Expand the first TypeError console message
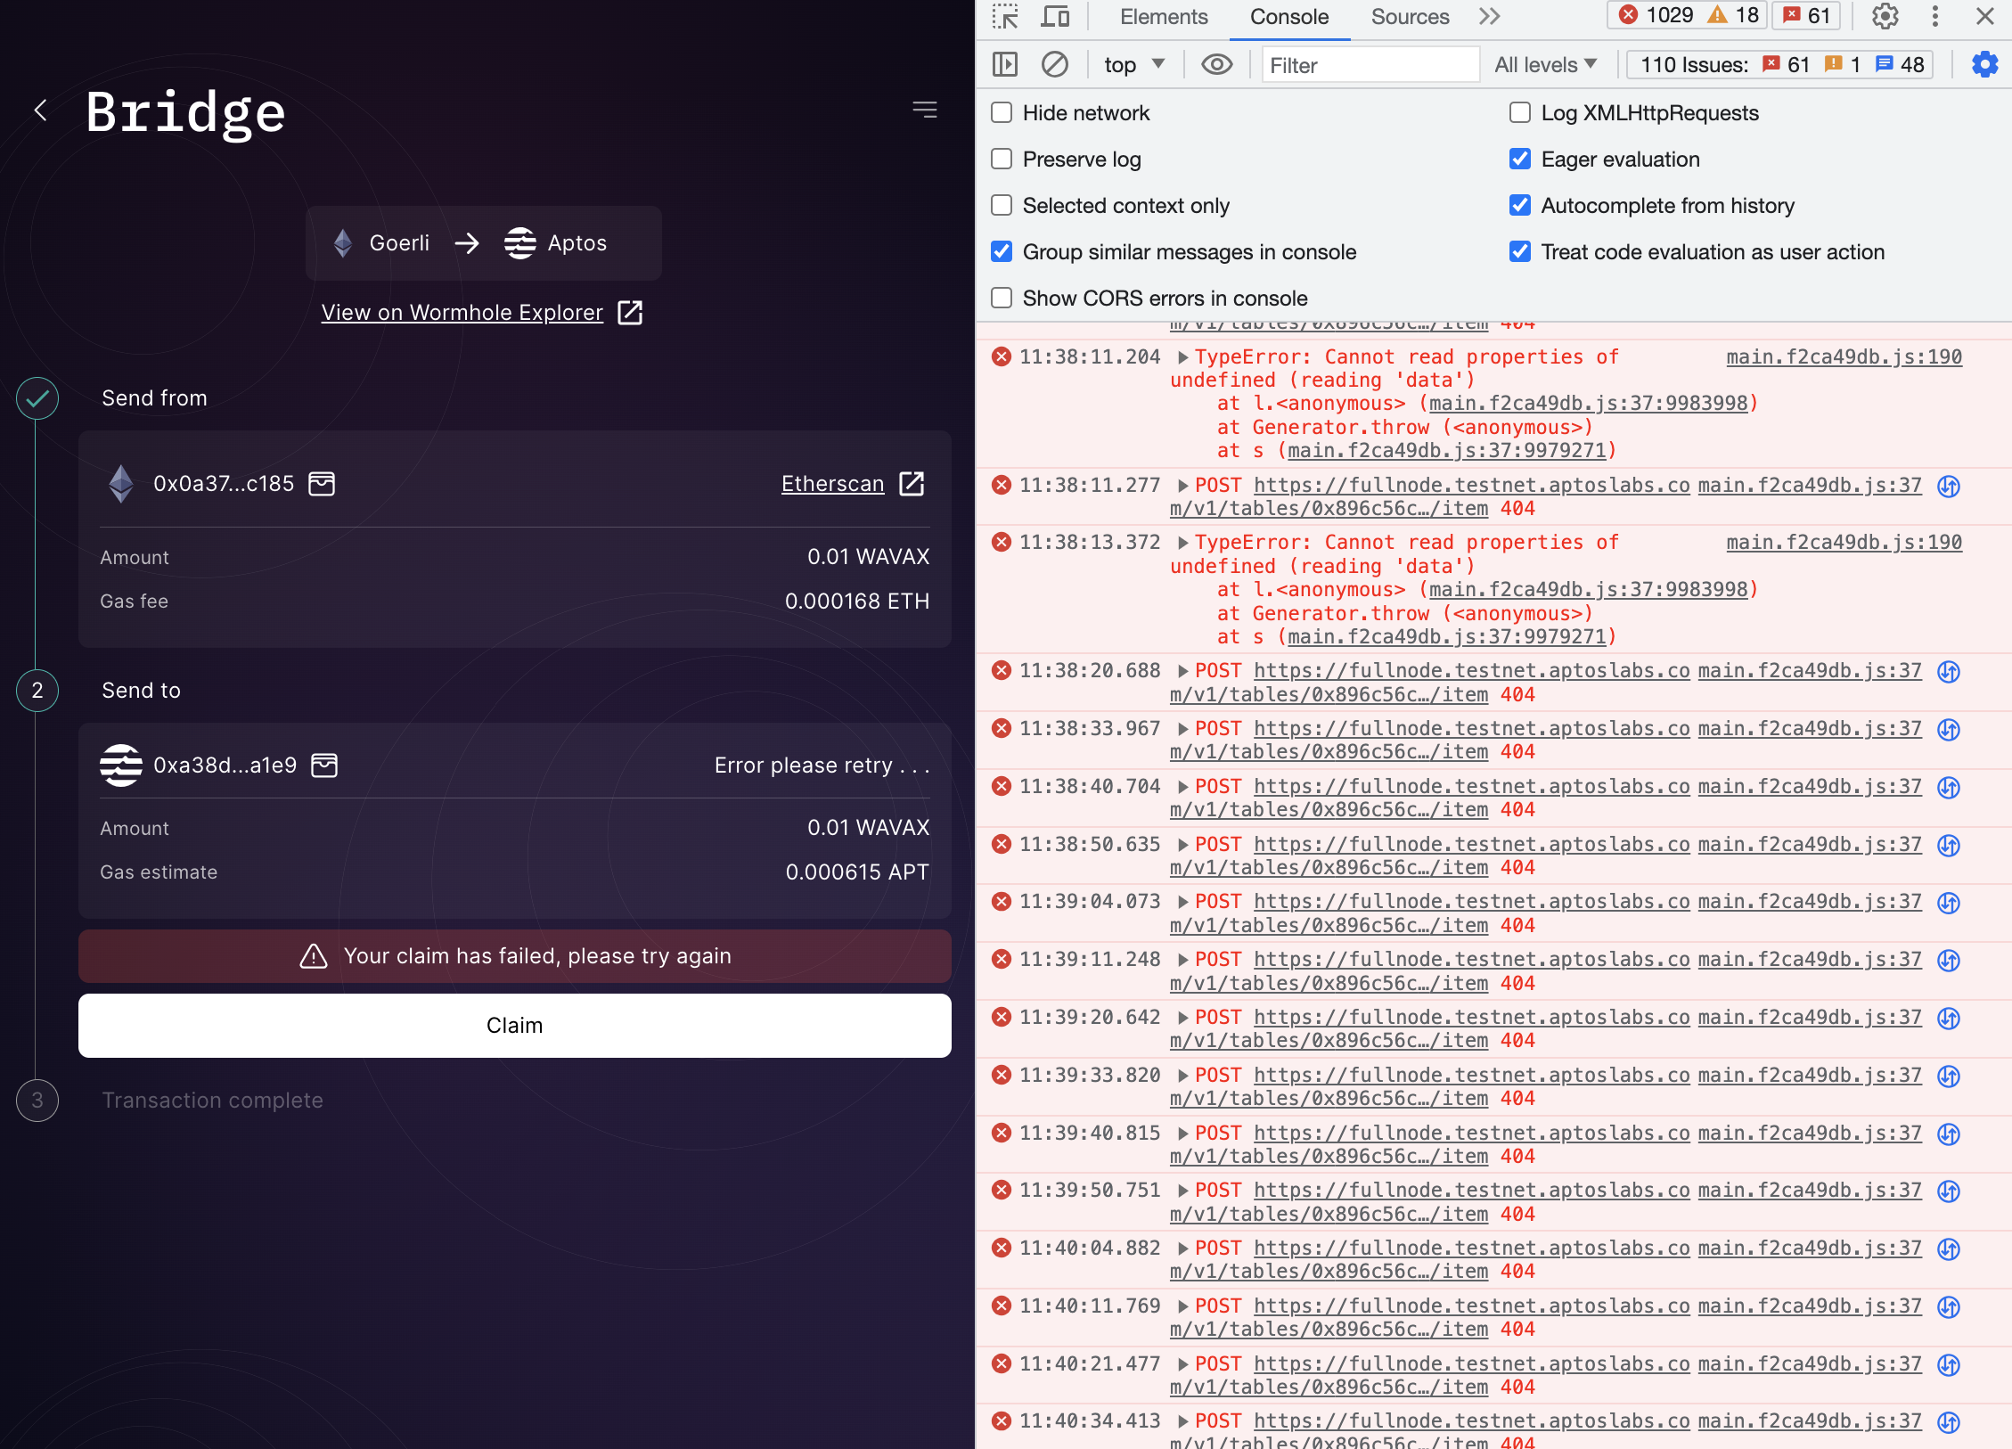Screen dimensions: 2012x1449 click(x=1182, y=356)
